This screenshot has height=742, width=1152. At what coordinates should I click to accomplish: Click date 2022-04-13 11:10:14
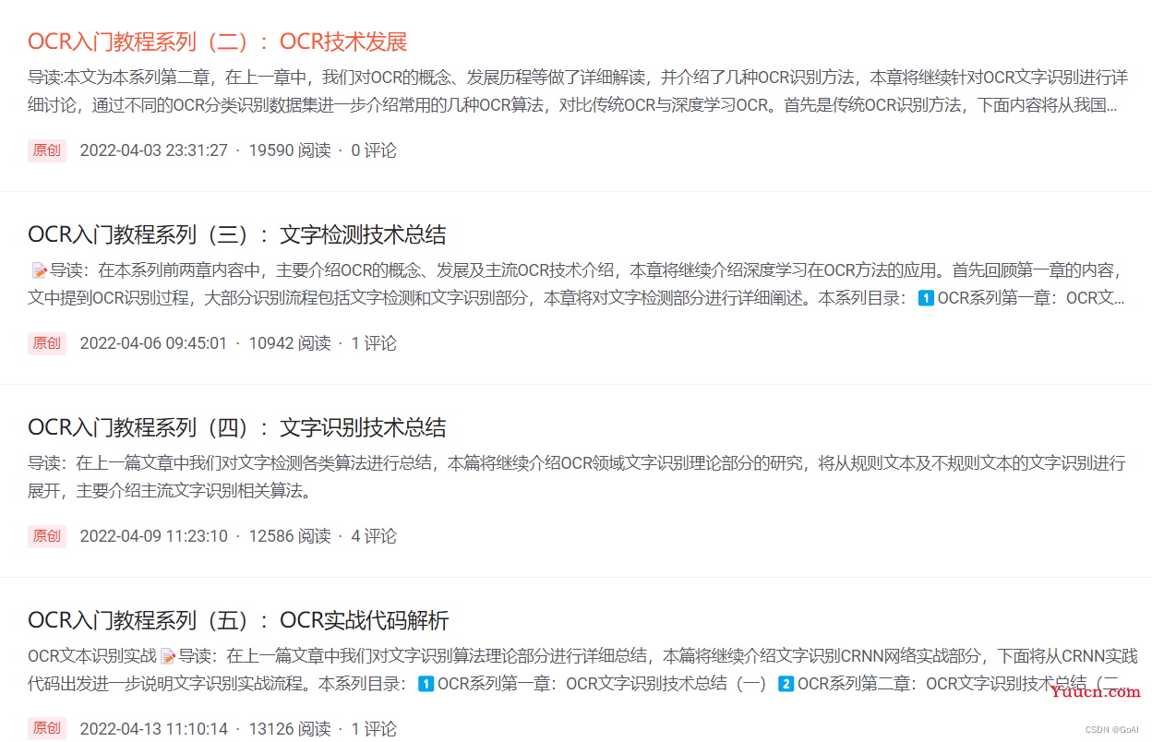click(154, 729)
